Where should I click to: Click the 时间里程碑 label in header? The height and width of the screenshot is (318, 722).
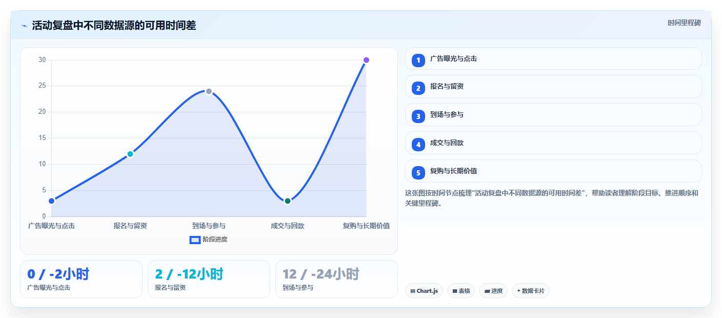point(684,23)
